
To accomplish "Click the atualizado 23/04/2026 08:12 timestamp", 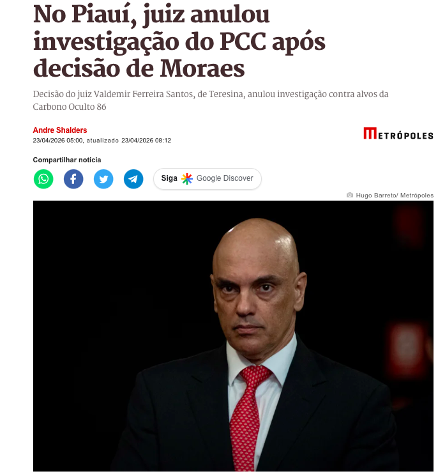I will coord(128,141).
